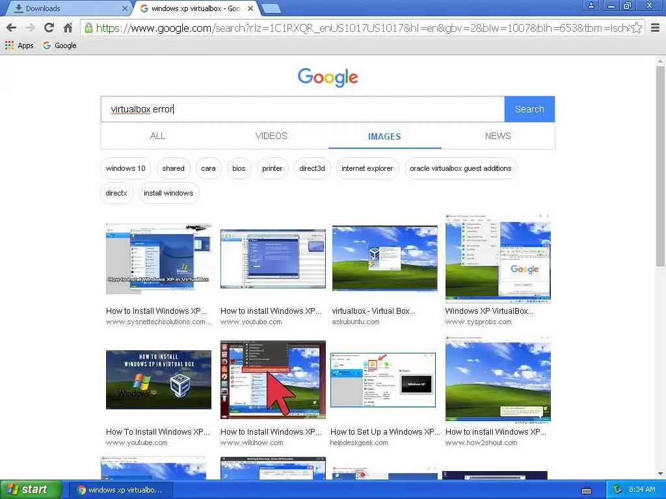The height and width of the screenshot is (499, 666).
Task: Click the www.sysprobs.com source link
Action: 478,322
